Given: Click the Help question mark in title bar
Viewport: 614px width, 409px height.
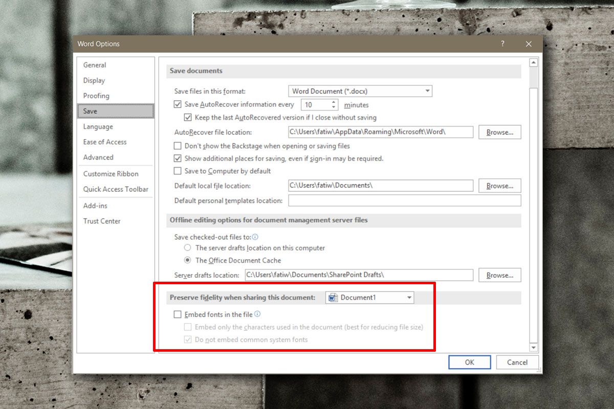Looking at the screenshot, I should [x=502, y=44].
